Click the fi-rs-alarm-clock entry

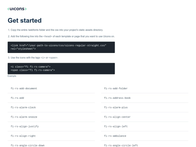[51, 107]
